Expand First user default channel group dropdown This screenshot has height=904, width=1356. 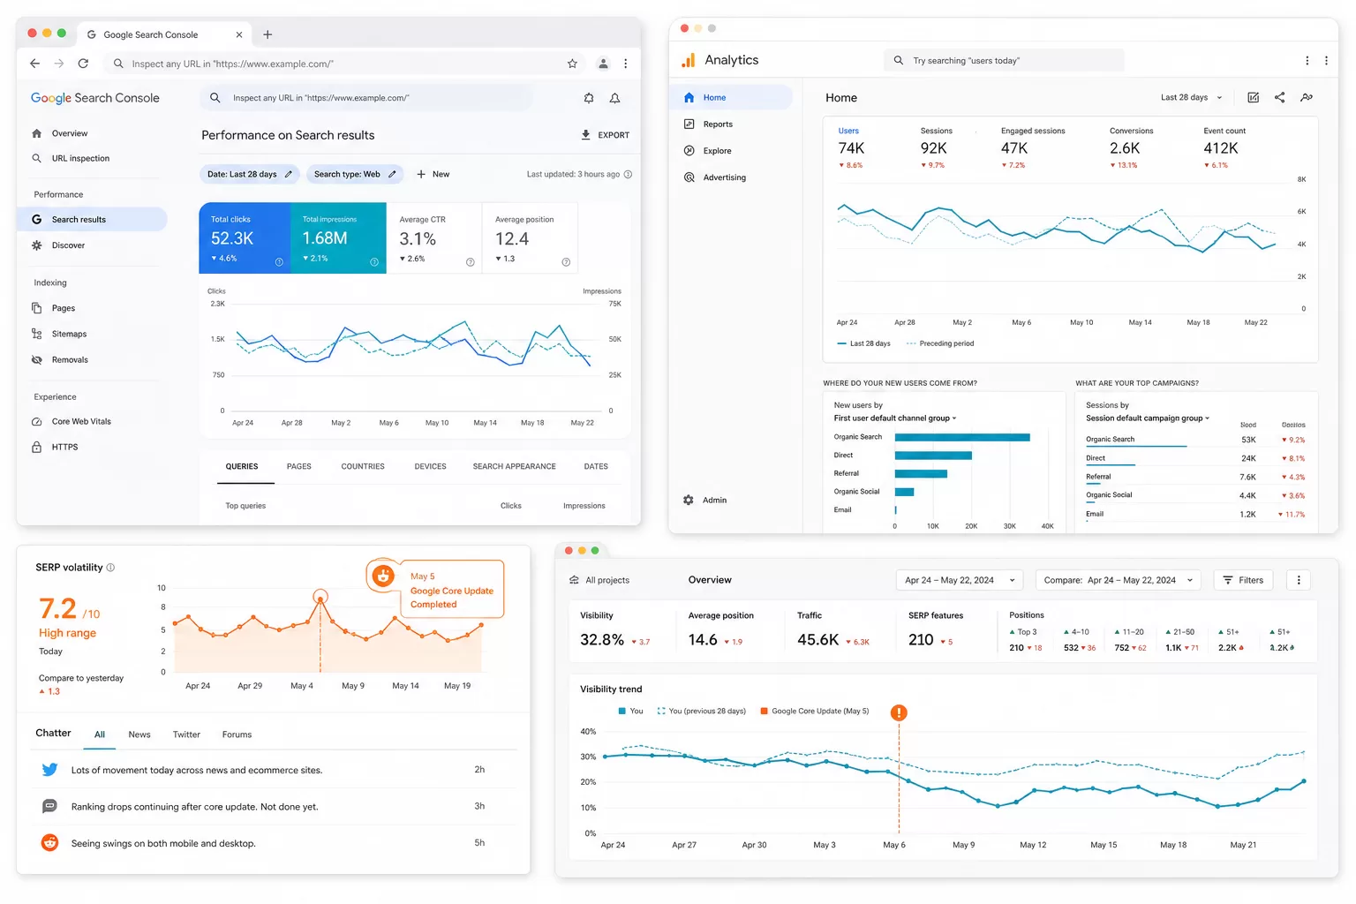(x=895, y=418)
